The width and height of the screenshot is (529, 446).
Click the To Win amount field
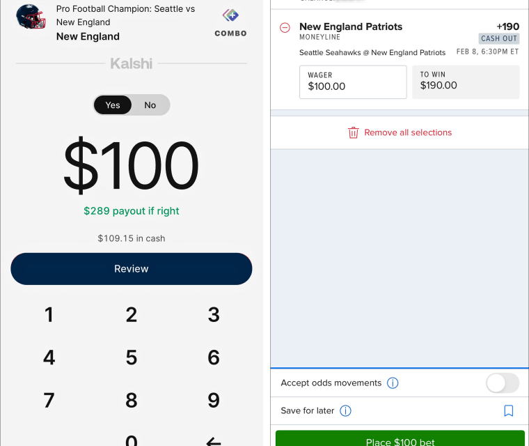[466, 82]
